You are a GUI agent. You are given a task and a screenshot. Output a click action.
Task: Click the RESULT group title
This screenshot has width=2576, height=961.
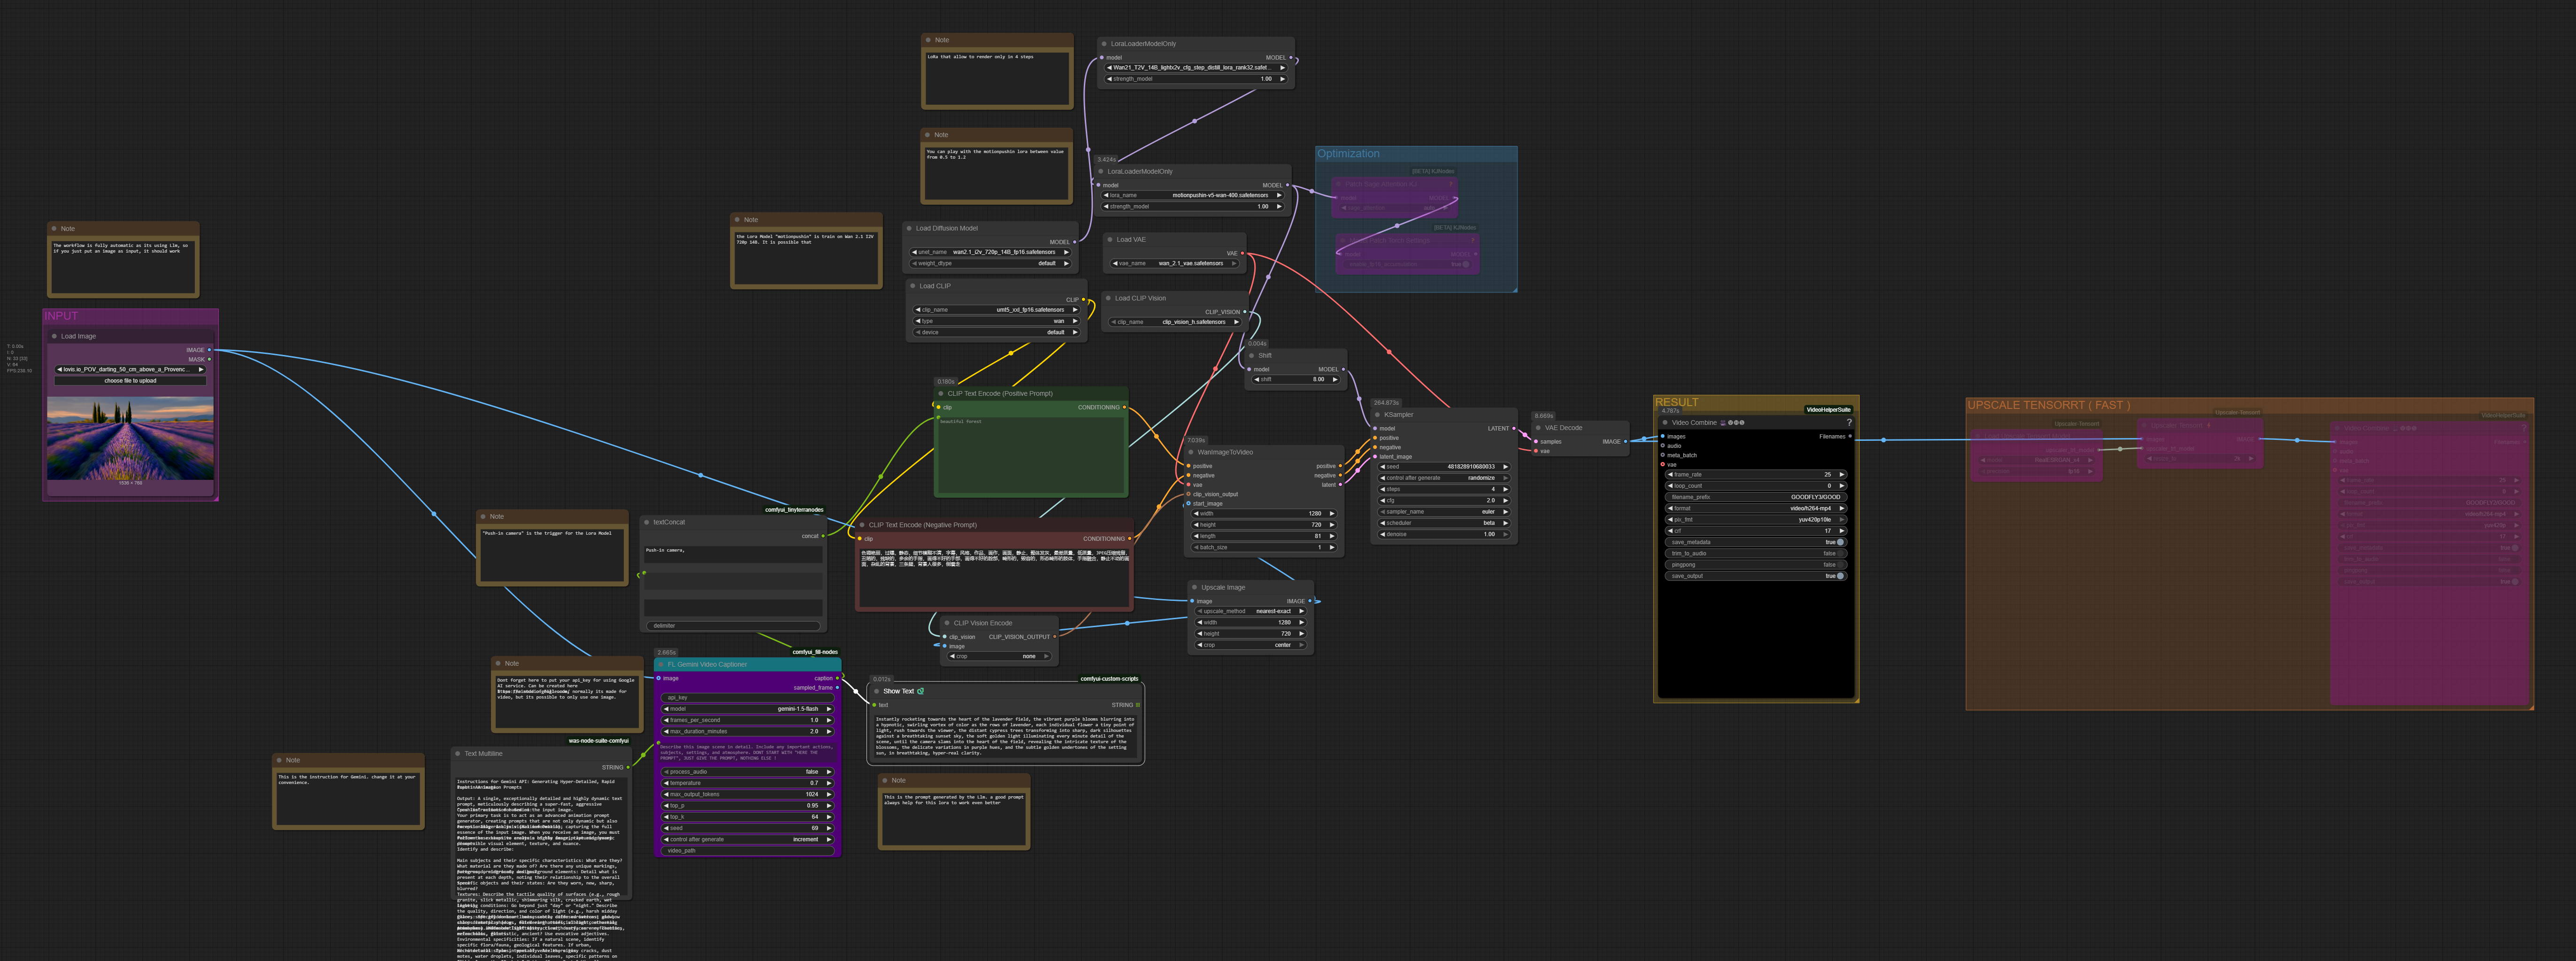tap(1676, 402)
